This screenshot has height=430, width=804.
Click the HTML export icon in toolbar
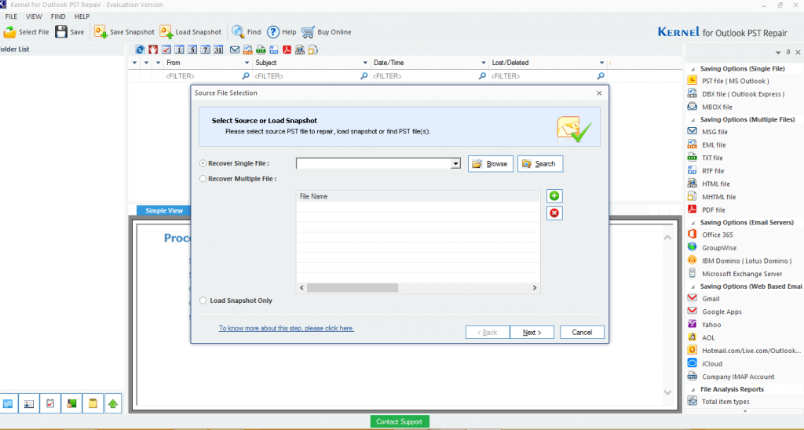(x=300, y=49)
